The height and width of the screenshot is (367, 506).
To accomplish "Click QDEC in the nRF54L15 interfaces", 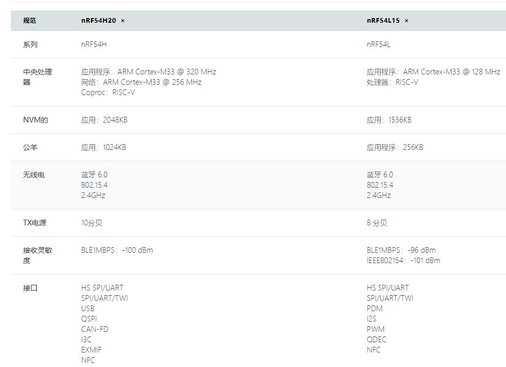I will tap(376, 340).
